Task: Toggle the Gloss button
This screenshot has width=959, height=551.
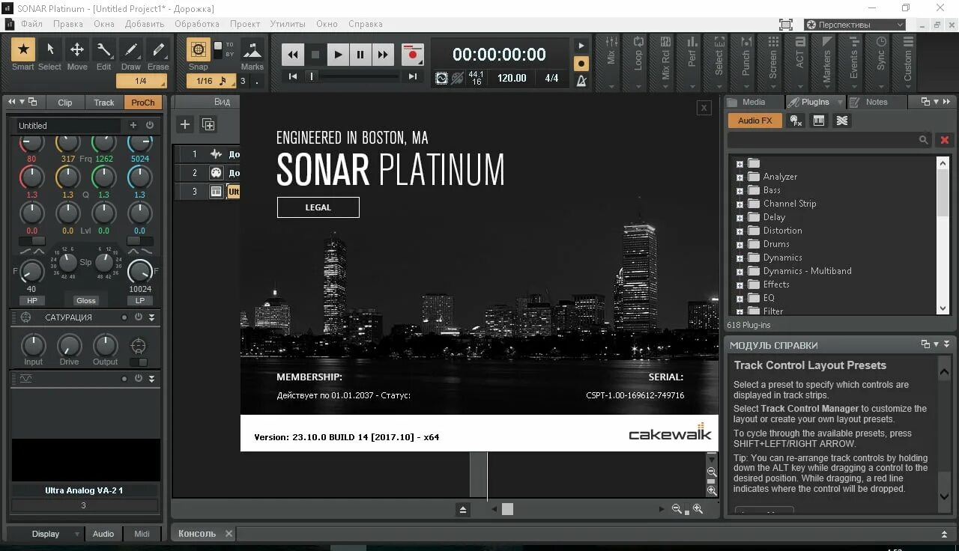Action: [86, 300]
